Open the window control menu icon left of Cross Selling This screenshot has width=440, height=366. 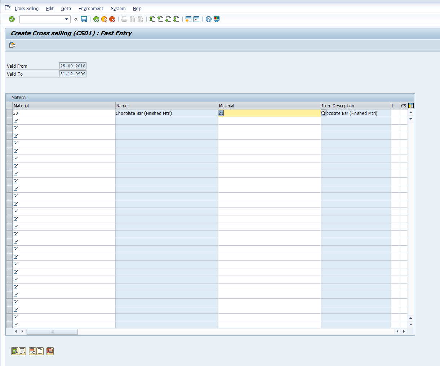[8, 8]
